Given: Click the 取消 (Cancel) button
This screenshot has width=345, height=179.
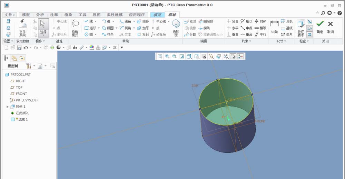Looking at the screenshot, I should (x=330, y=27).
